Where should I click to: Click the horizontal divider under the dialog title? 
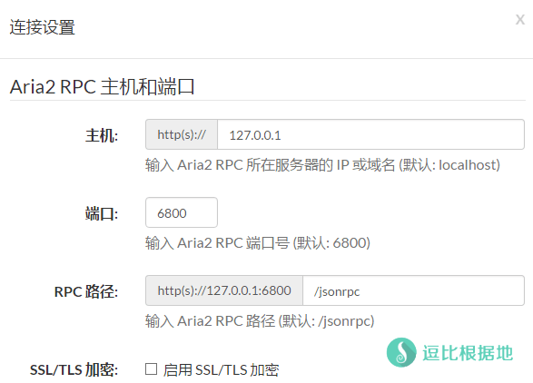click(x=267, y=58)
